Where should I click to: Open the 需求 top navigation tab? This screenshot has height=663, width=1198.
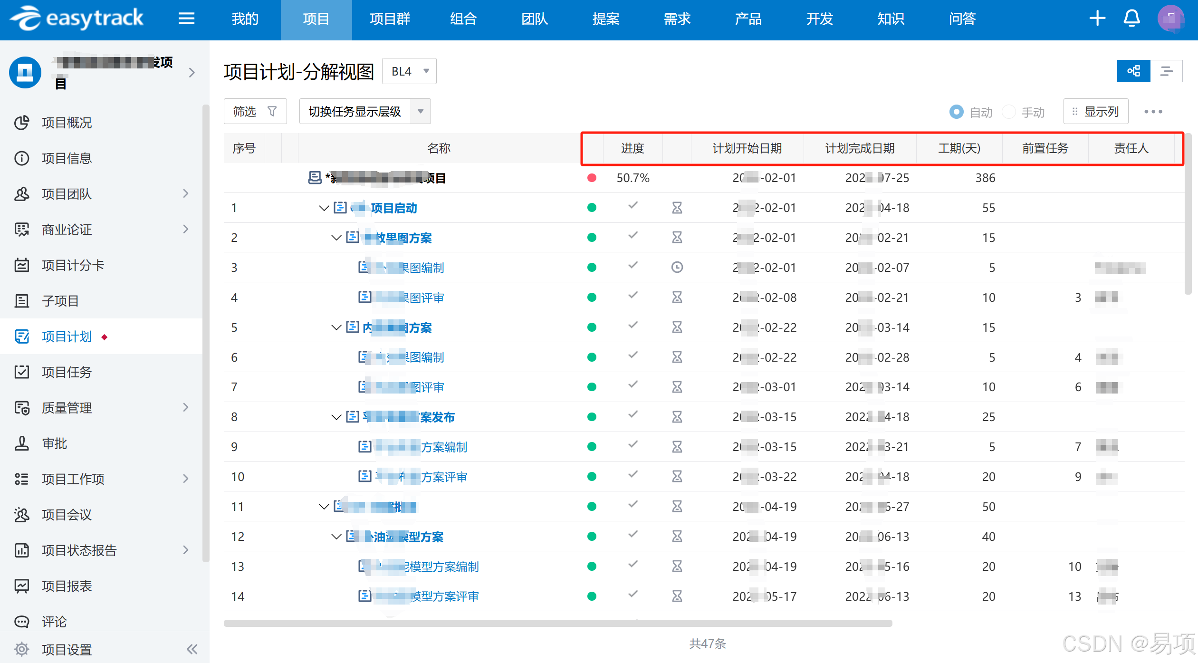(x=677, y=19)
